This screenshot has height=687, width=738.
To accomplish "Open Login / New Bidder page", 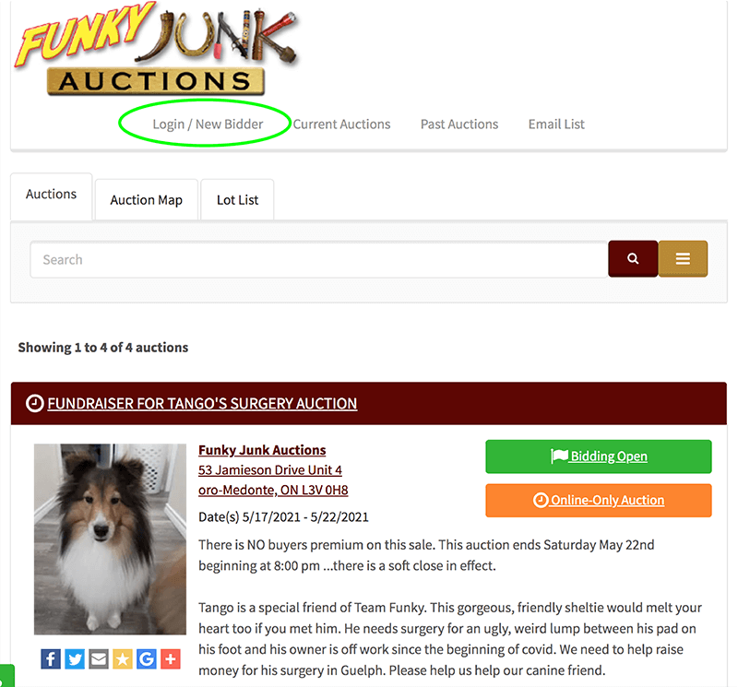I will click(208, 124).
